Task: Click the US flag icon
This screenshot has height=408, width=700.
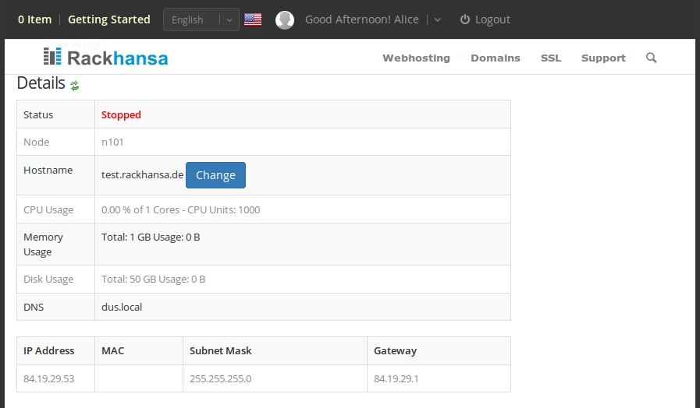Action: click(253, 19)
